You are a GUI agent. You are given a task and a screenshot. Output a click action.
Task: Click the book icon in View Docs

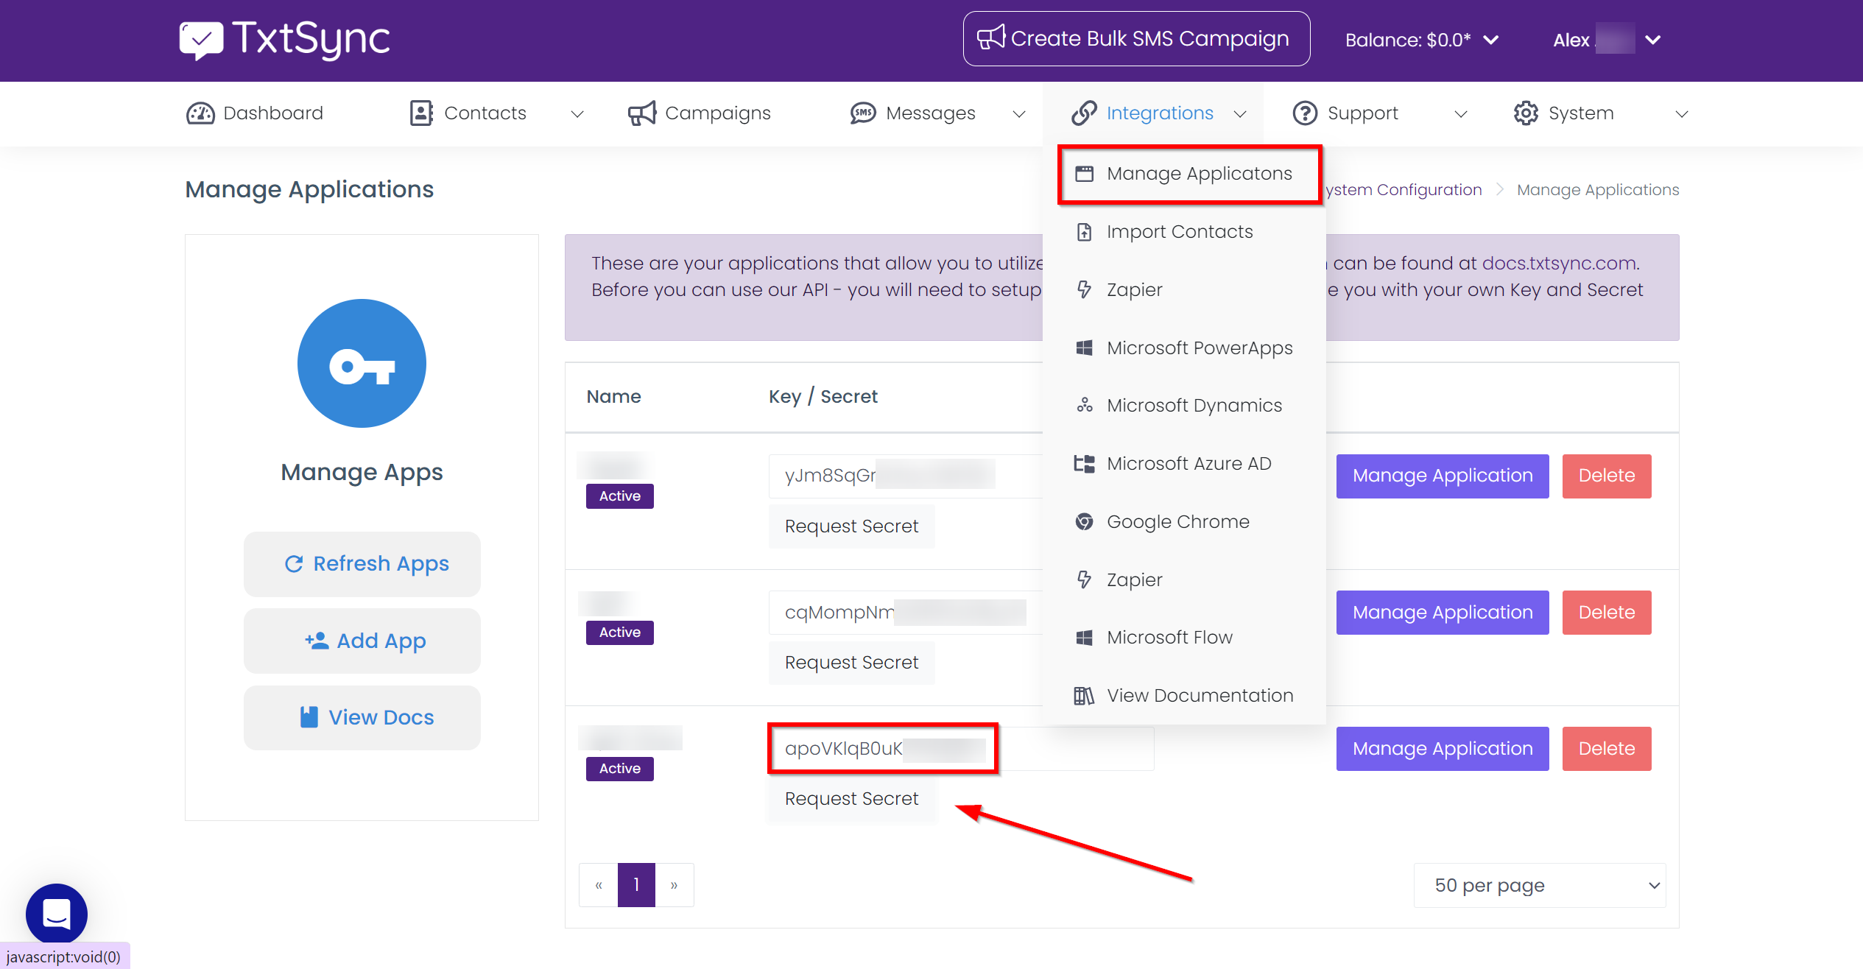pos(309,718)
